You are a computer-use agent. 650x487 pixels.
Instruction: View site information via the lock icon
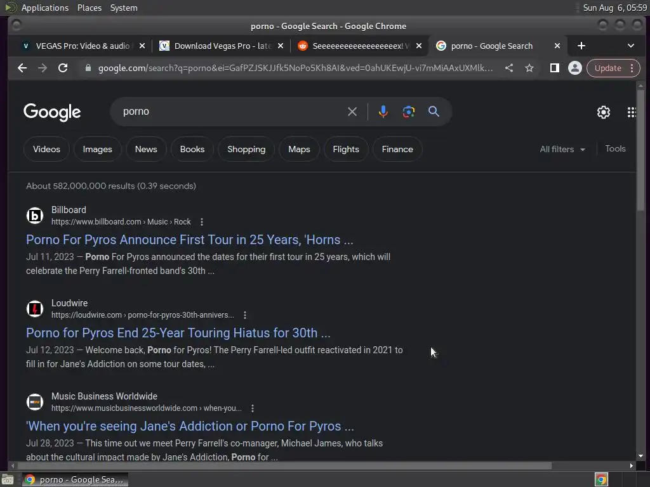[88, 68]
